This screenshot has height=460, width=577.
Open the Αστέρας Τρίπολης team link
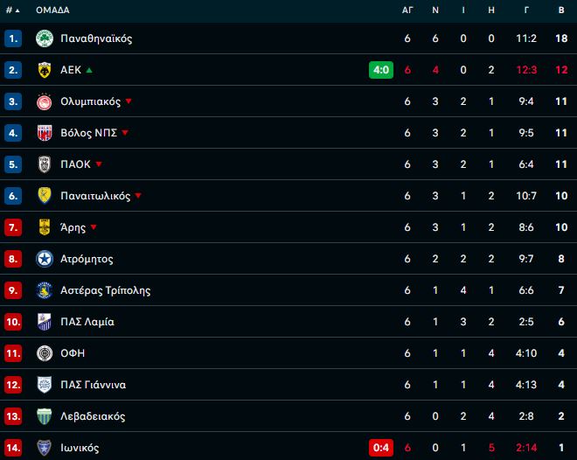click(106, 290)
